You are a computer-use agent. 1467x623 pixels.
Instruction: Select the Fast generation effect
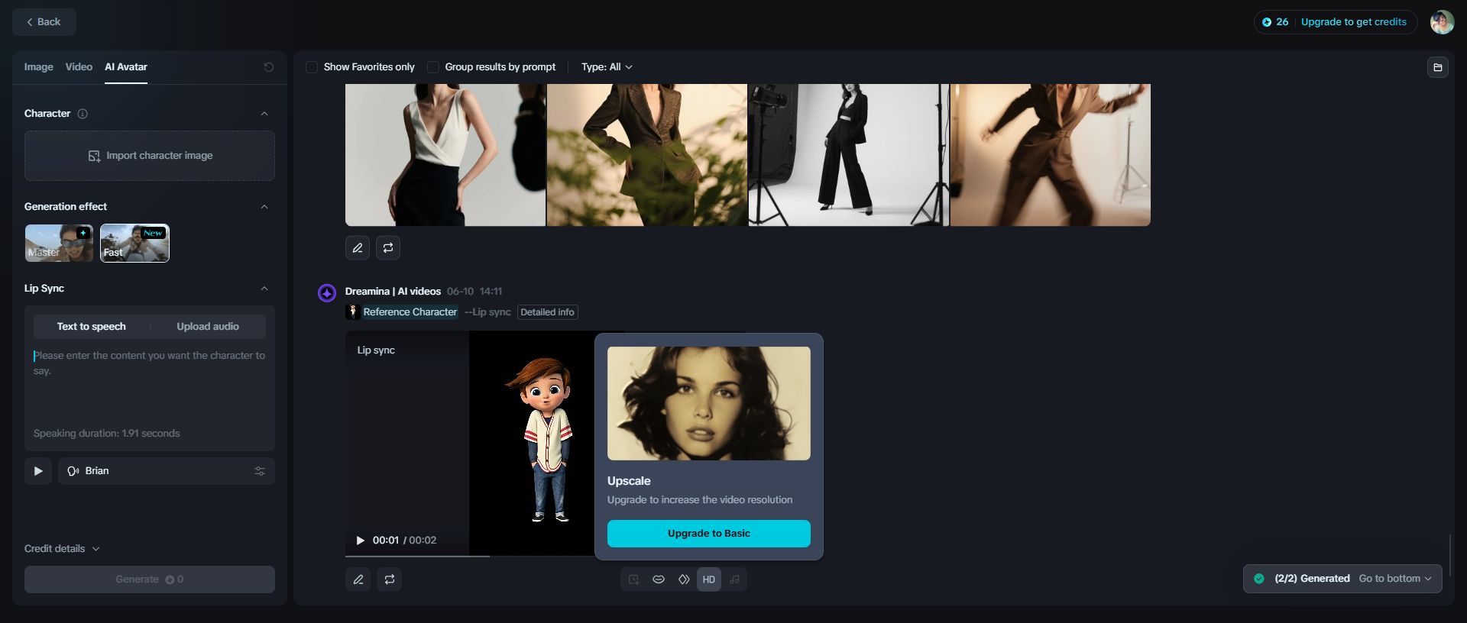134,244
